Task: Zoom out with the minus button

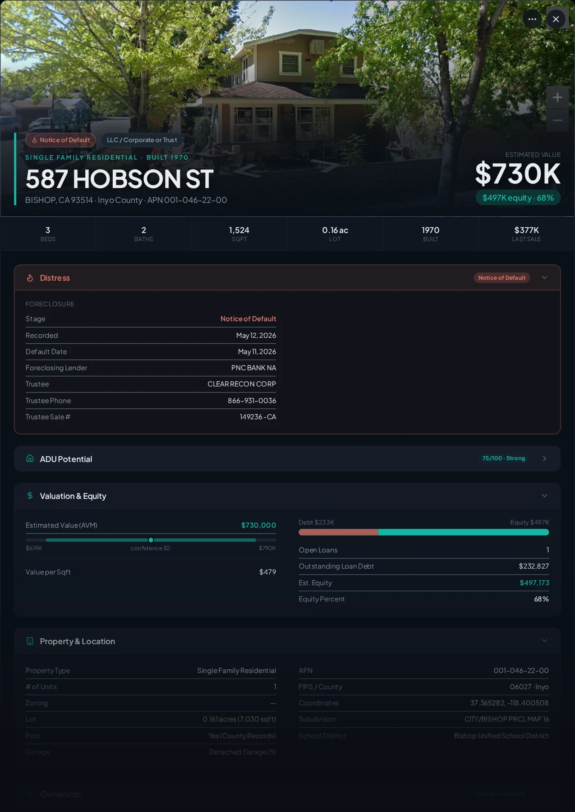Action: tap(557, 120)
